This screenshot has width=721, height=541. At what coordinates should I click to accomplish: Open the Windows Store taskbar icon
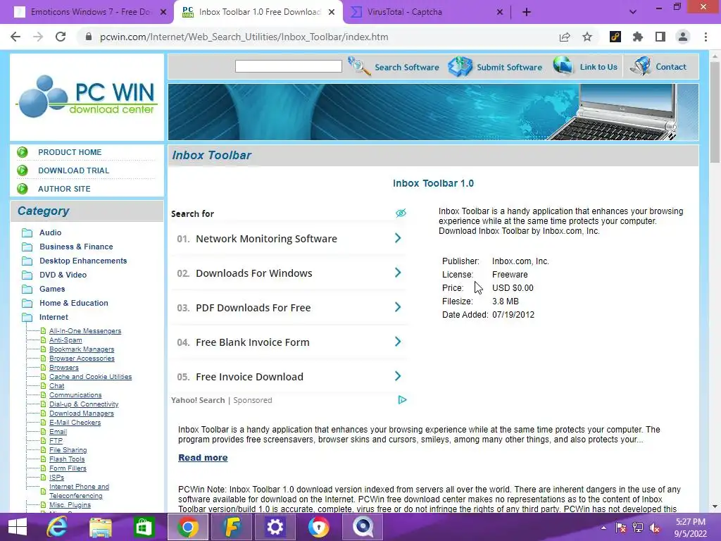pyautogui.click(x=144, y=527)
